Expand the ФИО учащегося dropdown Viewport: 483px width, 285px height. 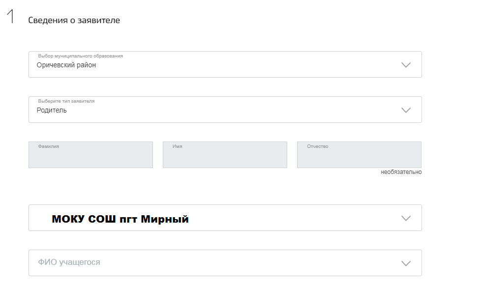(x=225, y=263)
